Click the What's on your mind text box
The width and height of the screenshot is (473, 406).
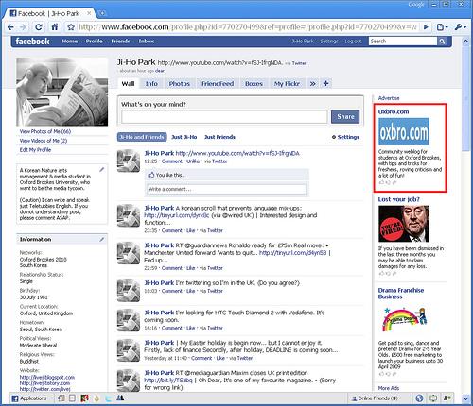(x=224, y=117)
